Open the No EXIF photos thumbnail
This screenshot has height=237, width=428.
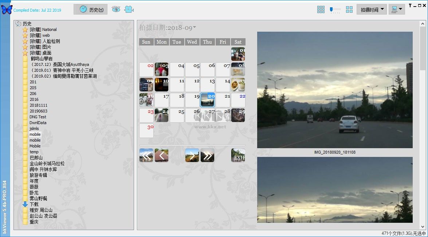(x=238, y=155)
